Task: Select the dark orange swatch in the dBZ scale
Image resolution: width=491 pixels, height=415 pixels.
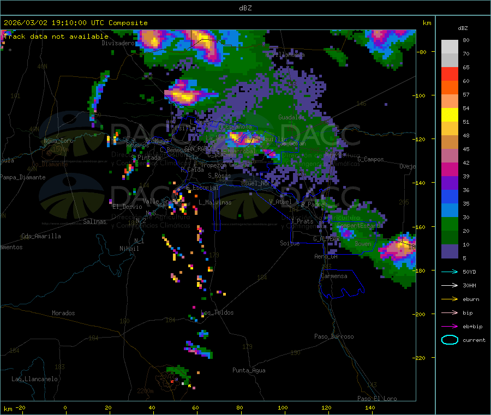Action: tap(450, 88)
